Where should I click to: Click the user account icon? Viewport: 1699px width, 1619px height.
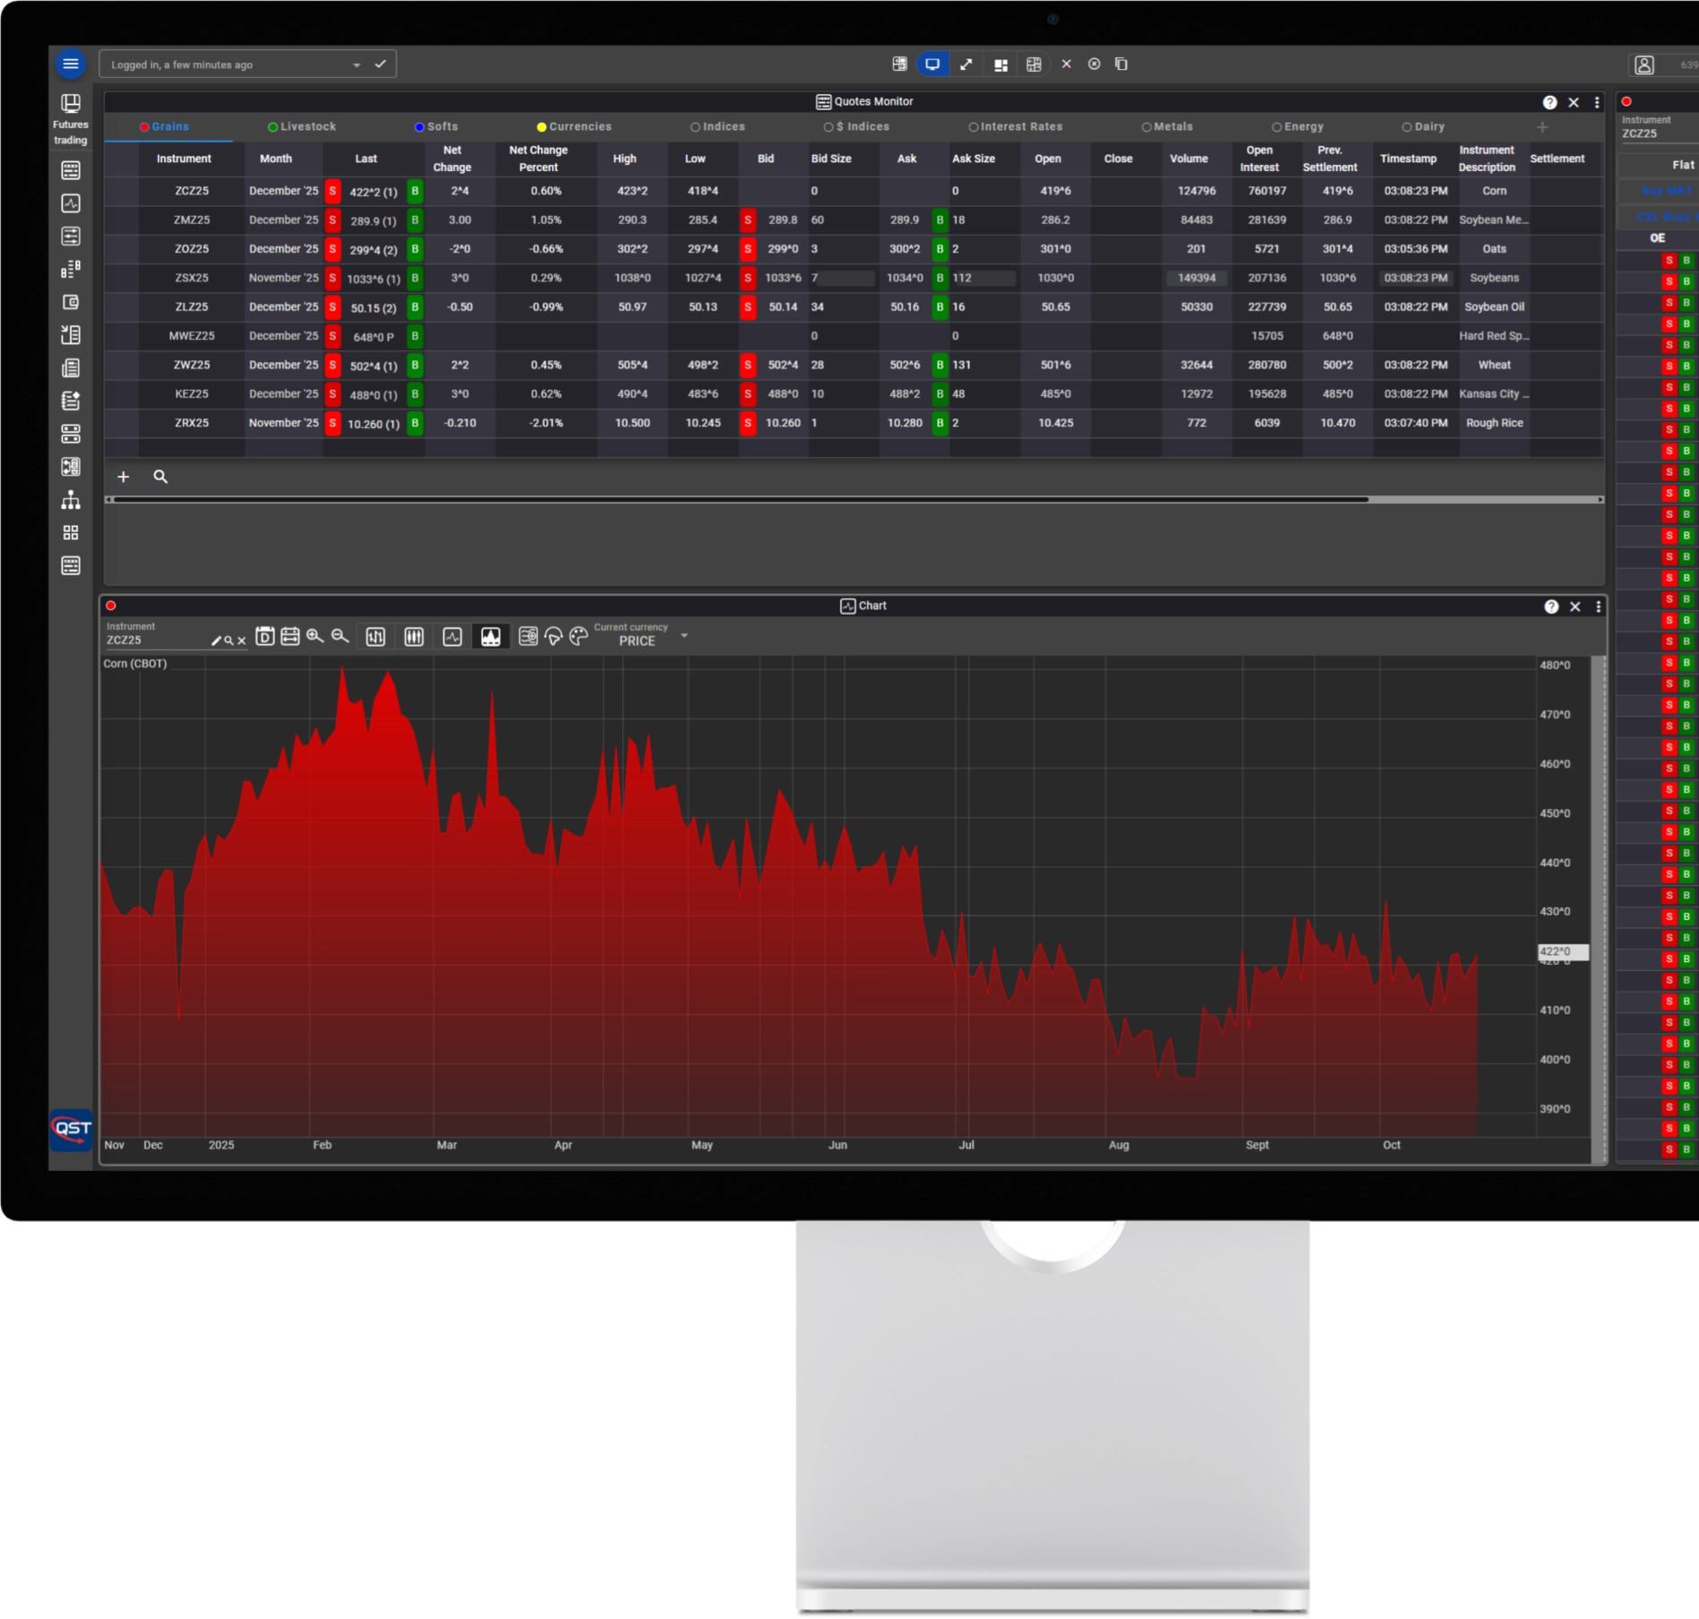pos(1643,65)
